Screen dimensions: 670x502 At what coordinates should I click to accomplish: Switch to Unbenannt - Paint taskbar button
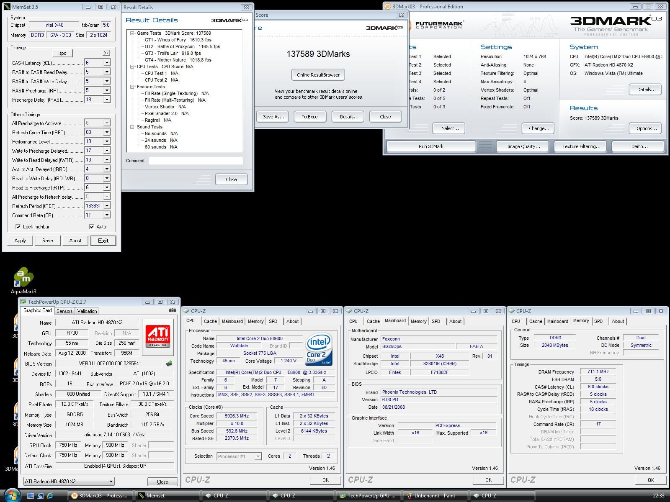pyautogui.click(x=435, y=496)
